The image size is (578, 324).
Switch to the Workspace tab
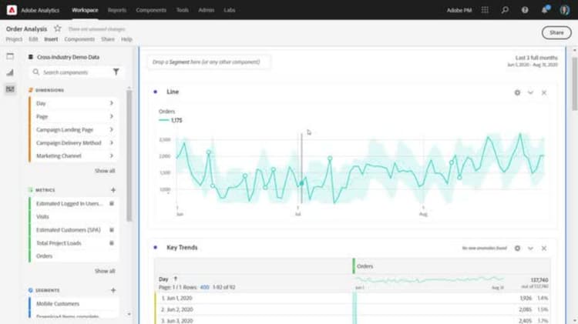[85, 10]
